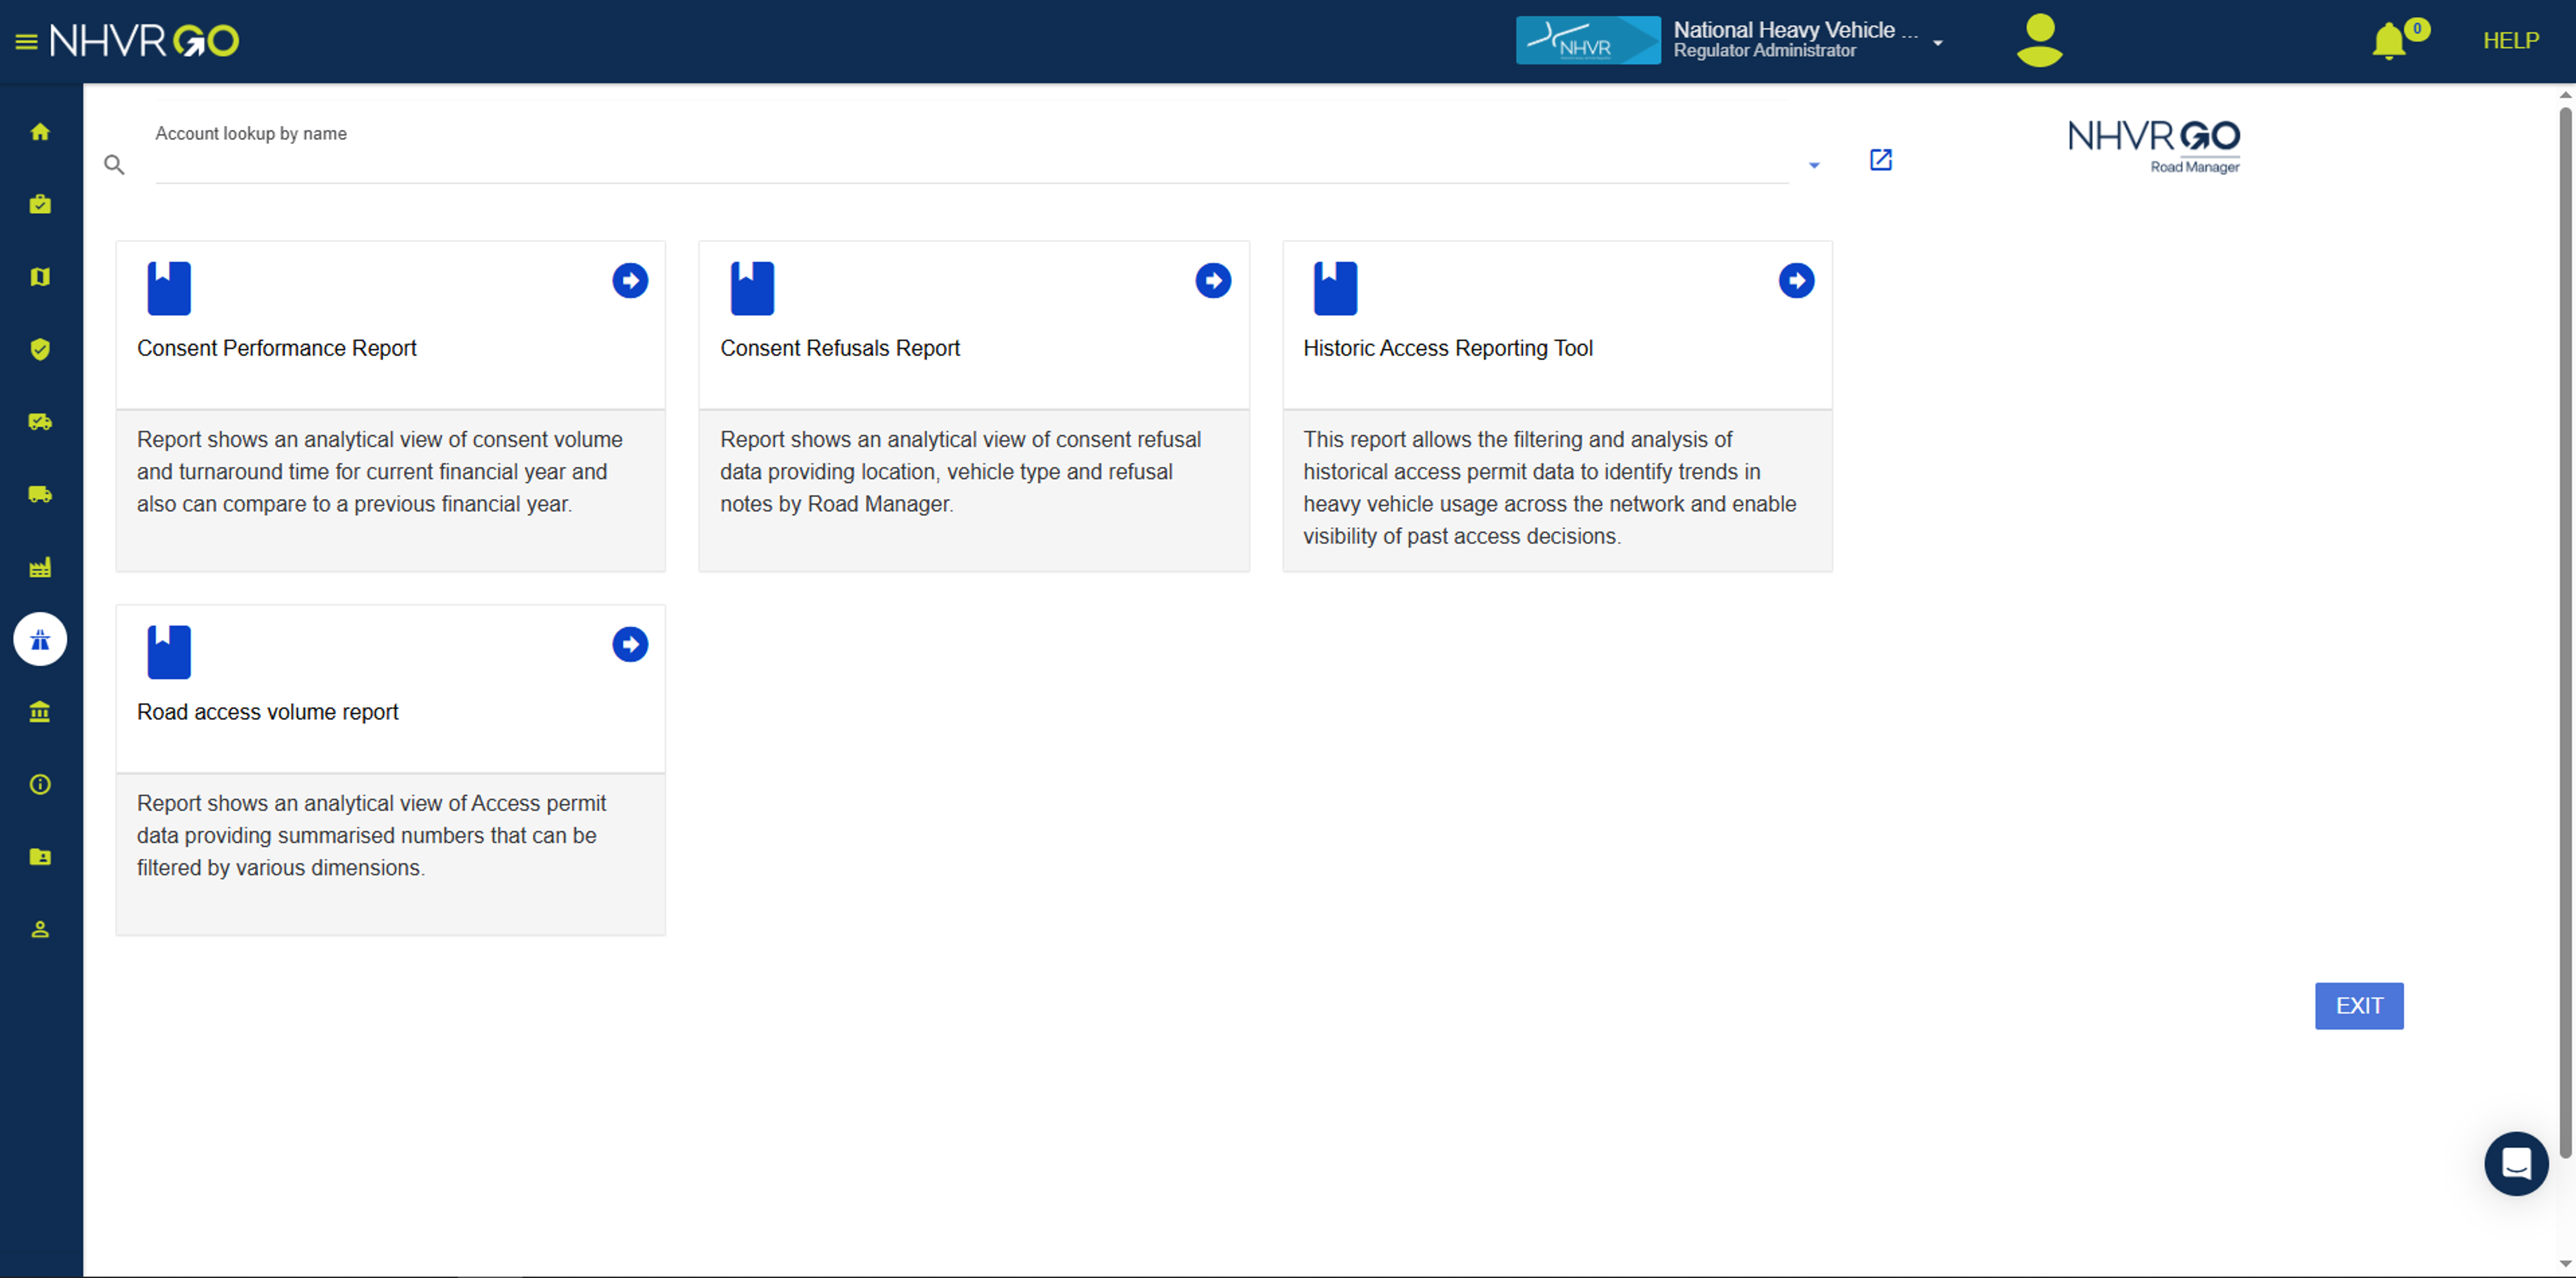Click Consent Performance Report book icon

[x=169, y=288]
